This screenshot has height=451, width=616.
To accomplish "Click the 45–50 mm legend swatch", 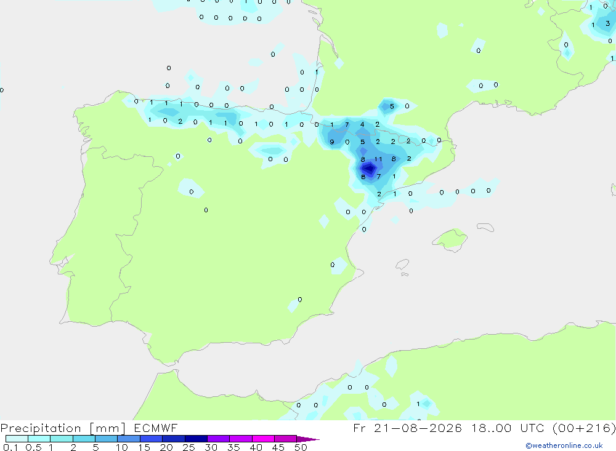I will 285,439.
